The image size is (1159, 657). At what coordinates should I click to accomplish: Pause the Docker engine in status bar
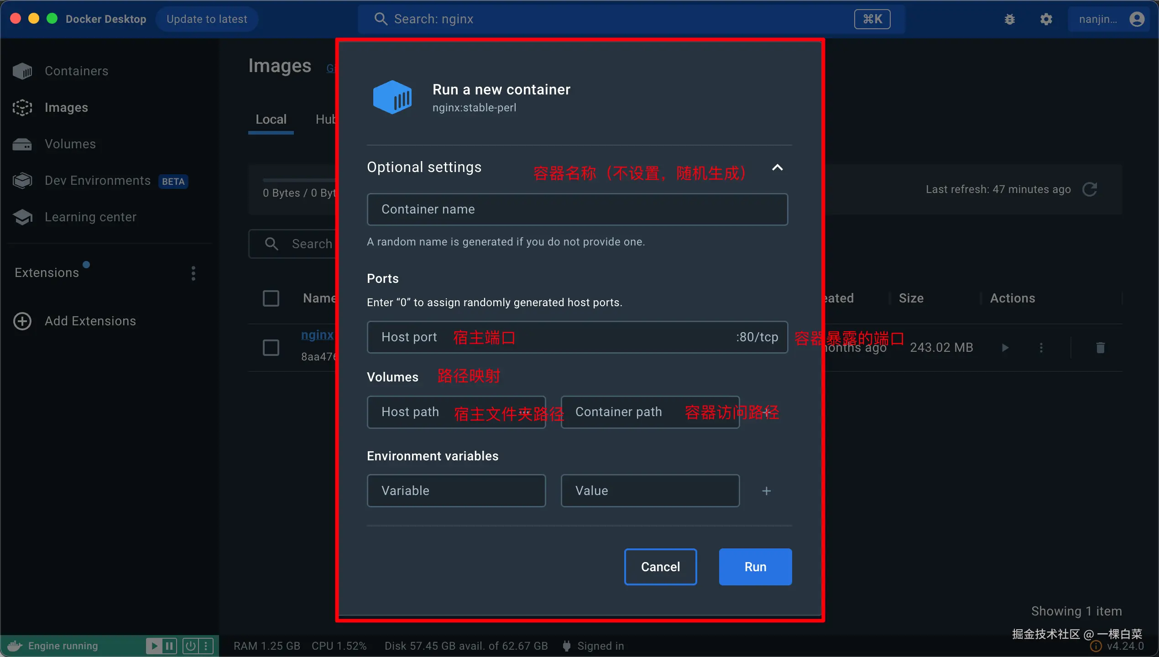click(x=169, y=646)
